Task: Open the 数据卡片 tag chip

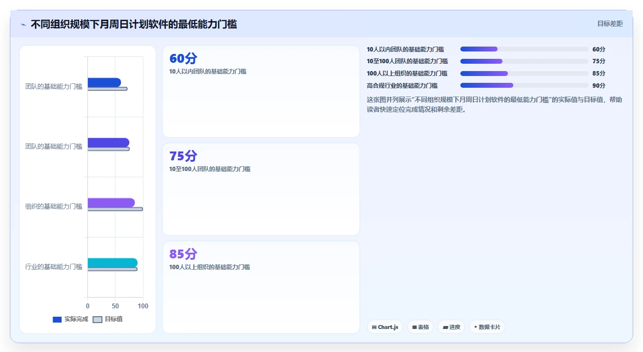Action: (x=487, y=327)
